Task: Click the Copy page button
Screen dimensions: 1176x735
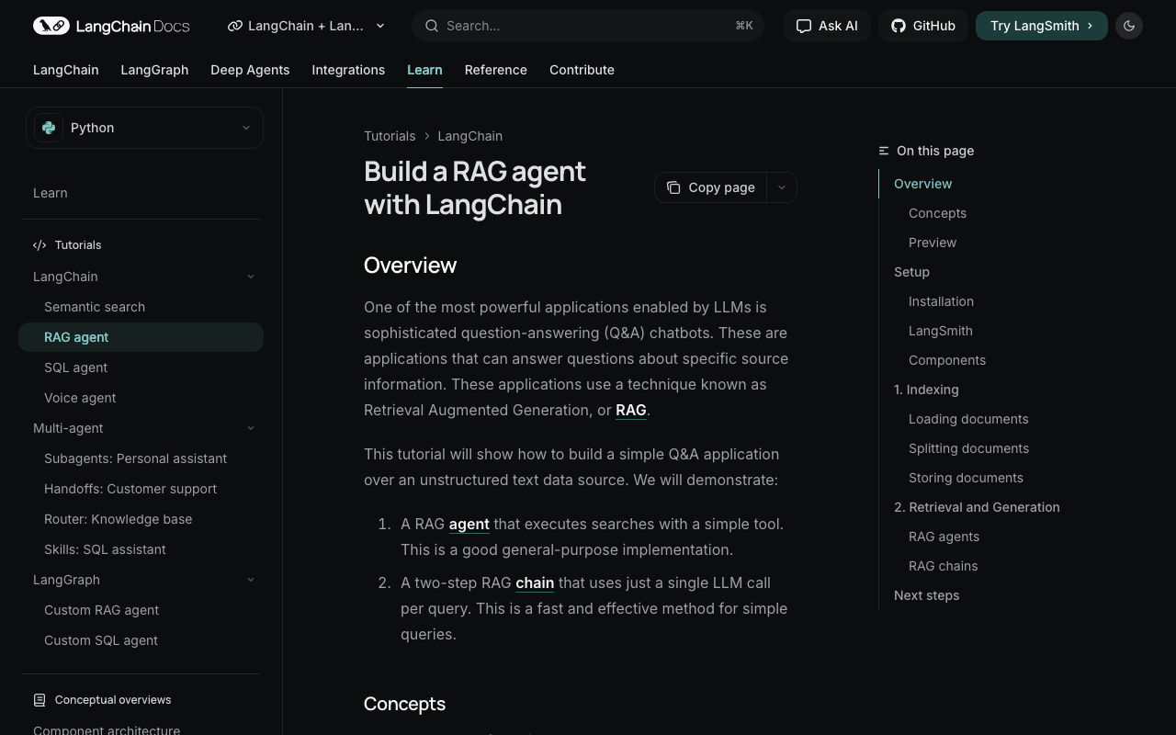Action: click(710, 187)
